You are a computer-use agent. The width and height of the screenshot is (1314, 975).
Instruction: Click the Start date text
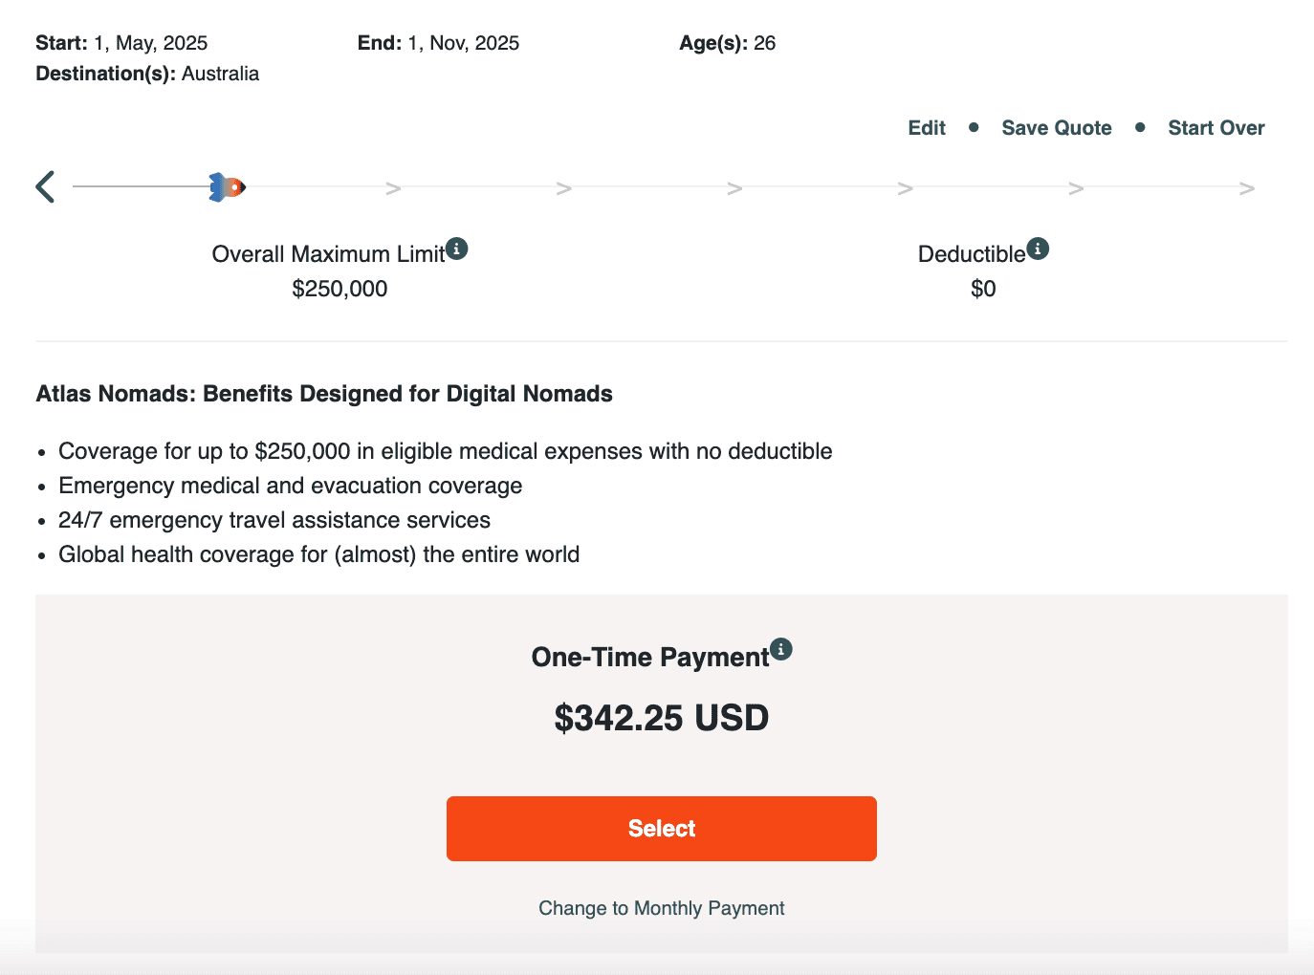pos(121,43)
